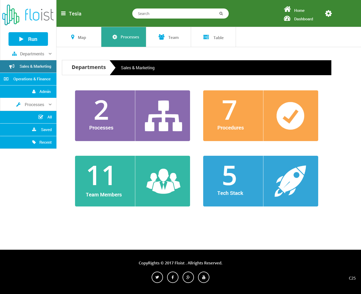Go to Dashboard link in header
The image size is (361, 294).
[303, 19]
